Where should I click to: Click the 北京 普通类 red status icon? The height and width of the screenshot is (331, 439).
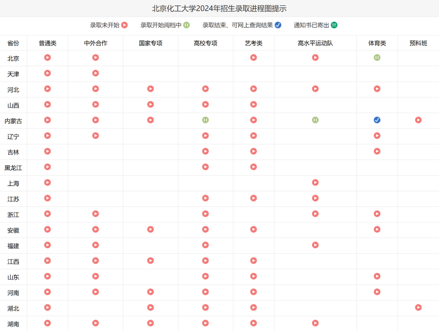pos(48,58)
